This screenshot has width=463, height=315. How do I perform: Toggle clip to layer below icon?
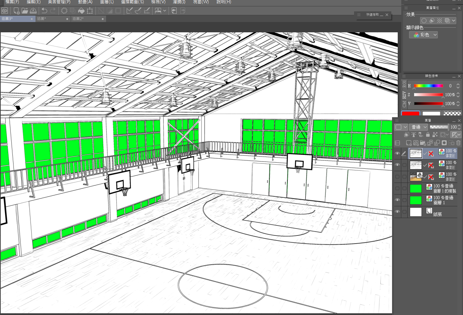click(x=407, y=135)
